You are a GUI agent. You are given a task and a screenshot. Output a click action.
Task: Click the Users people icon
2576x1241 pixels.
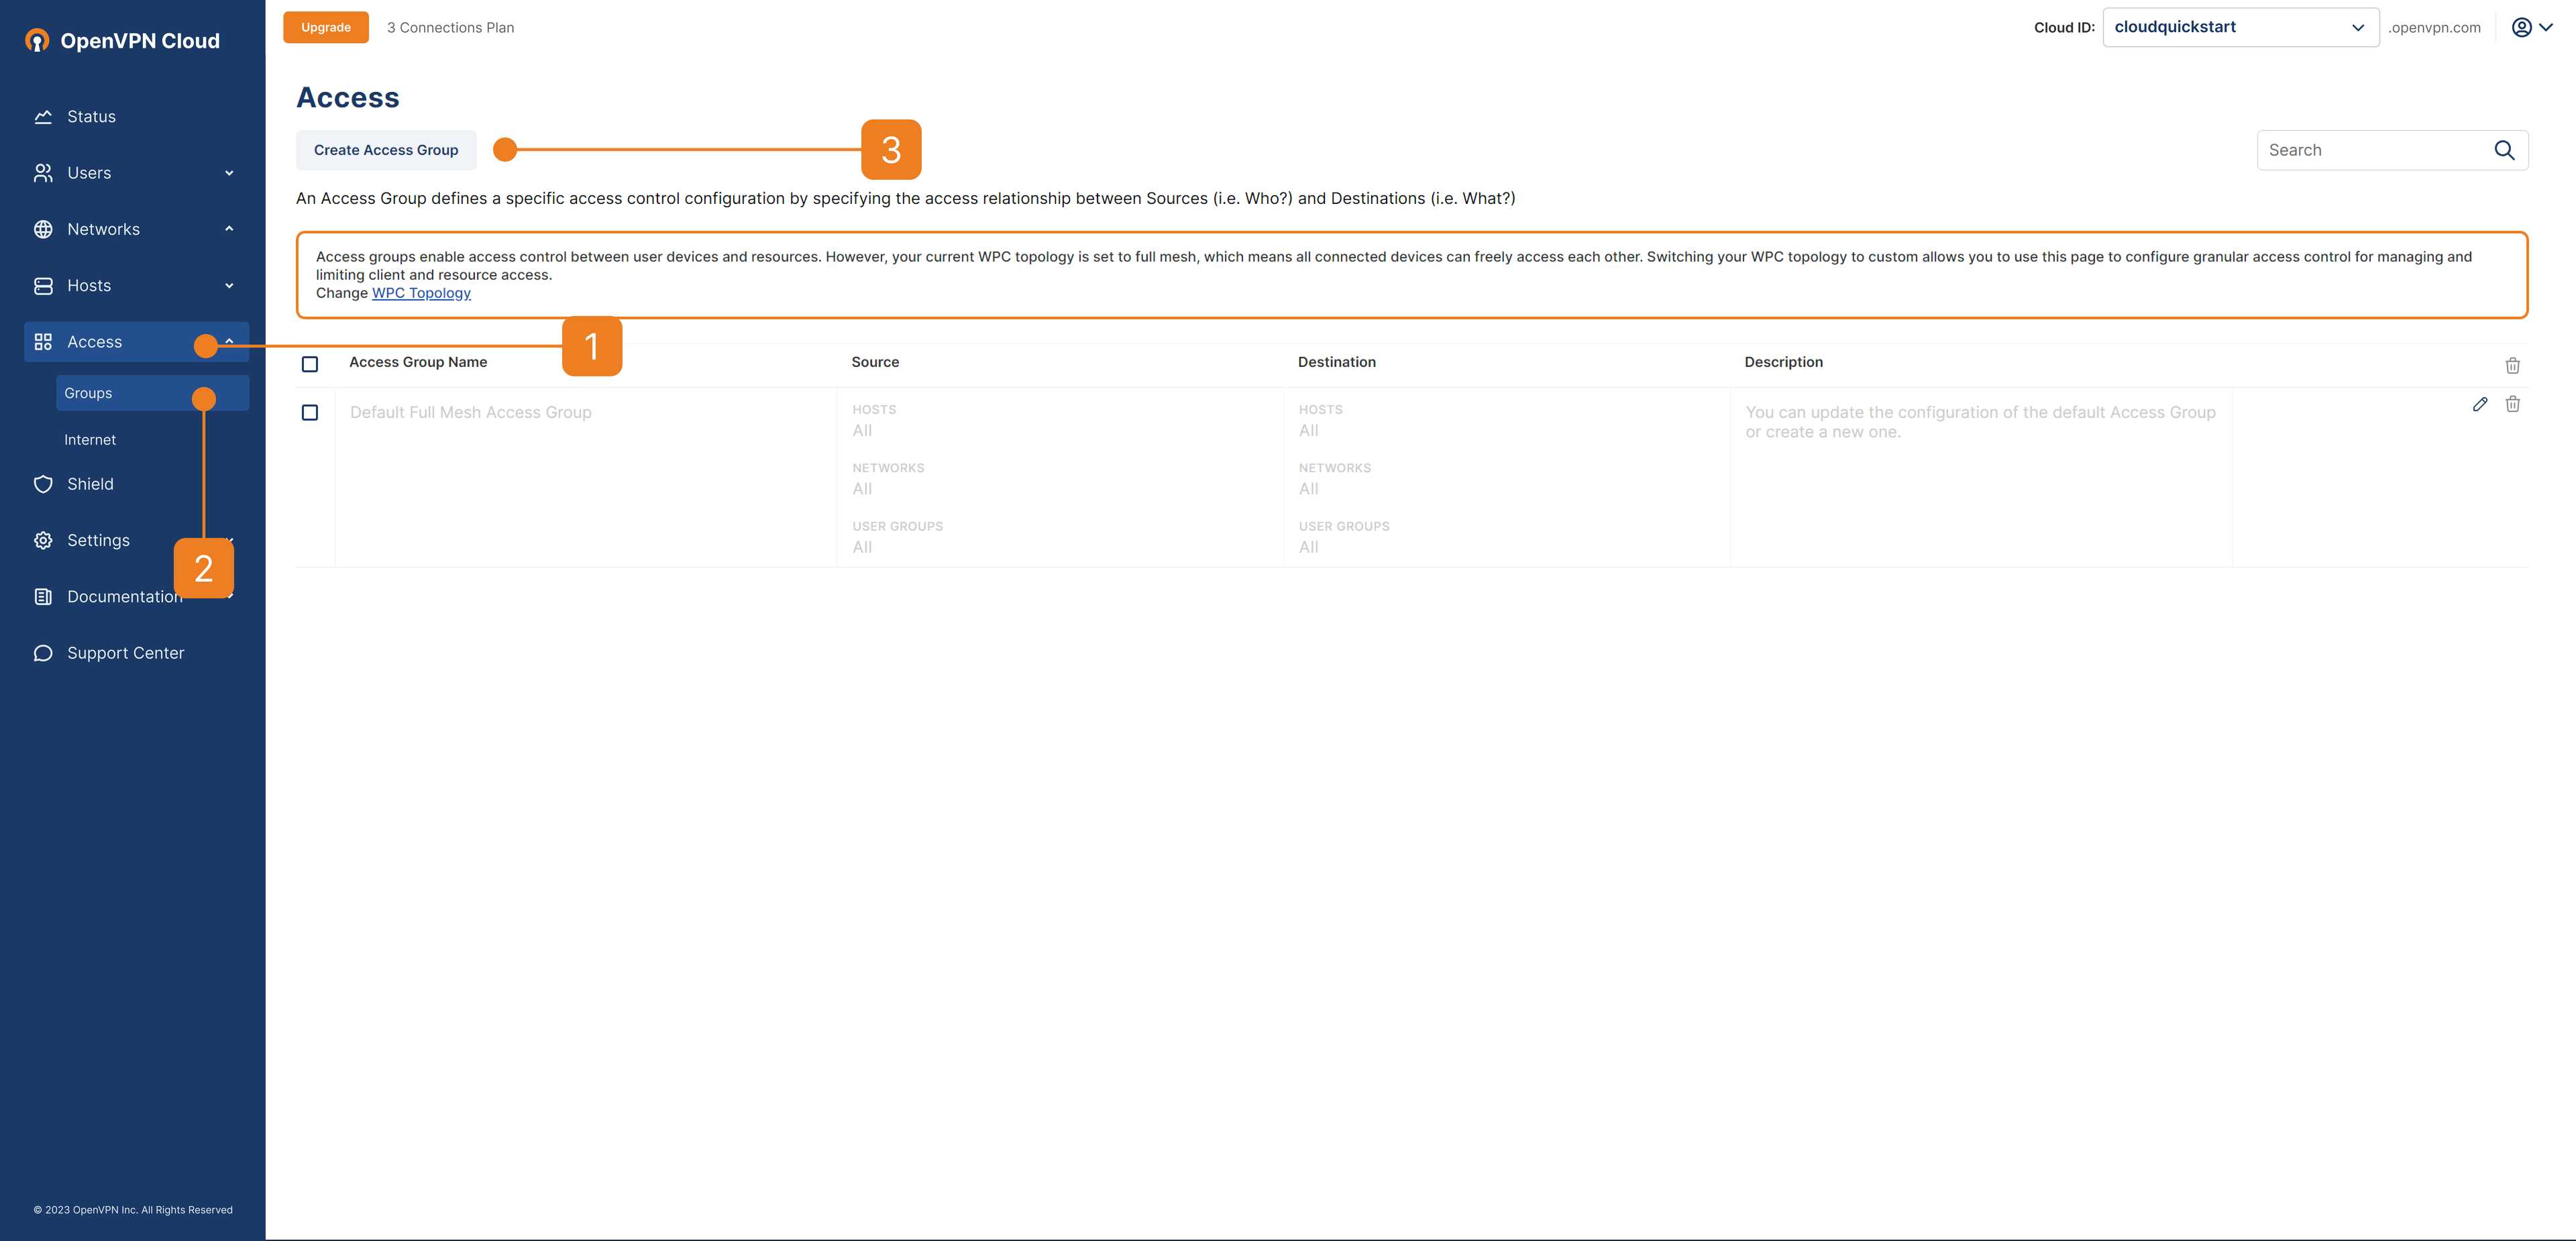pos(43,173)
